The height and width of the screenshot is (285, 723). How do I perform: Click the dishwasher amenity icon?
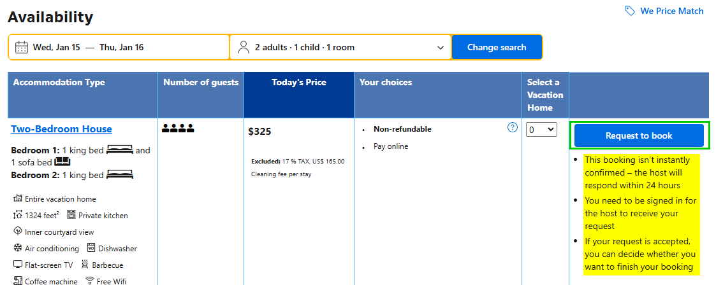click(90, 248)
